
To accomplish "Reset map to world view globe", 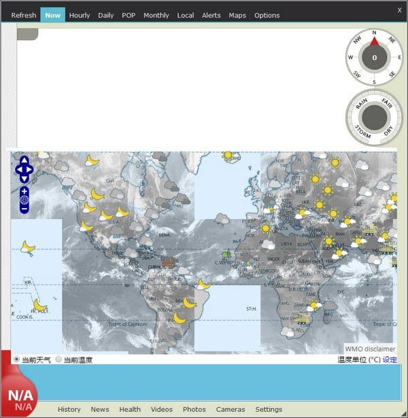I will pos(24,200).
